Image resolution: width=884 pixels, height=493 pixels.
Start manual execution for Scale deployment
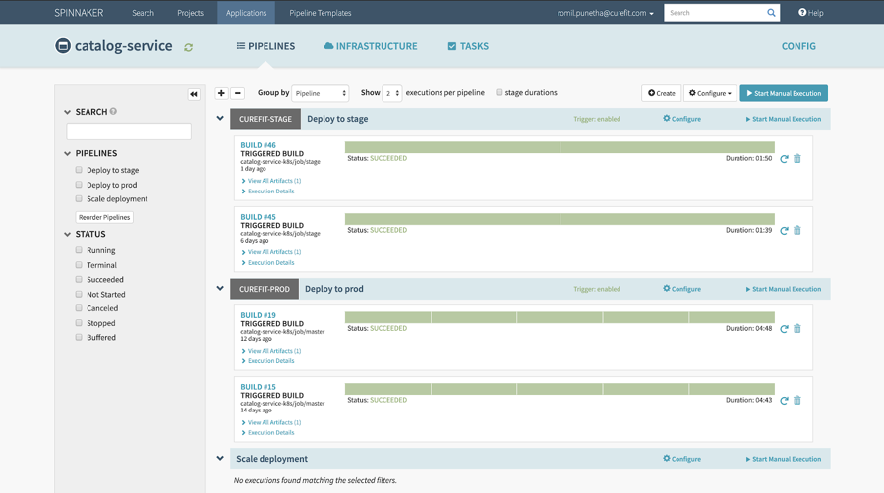[x=784, y=459]
